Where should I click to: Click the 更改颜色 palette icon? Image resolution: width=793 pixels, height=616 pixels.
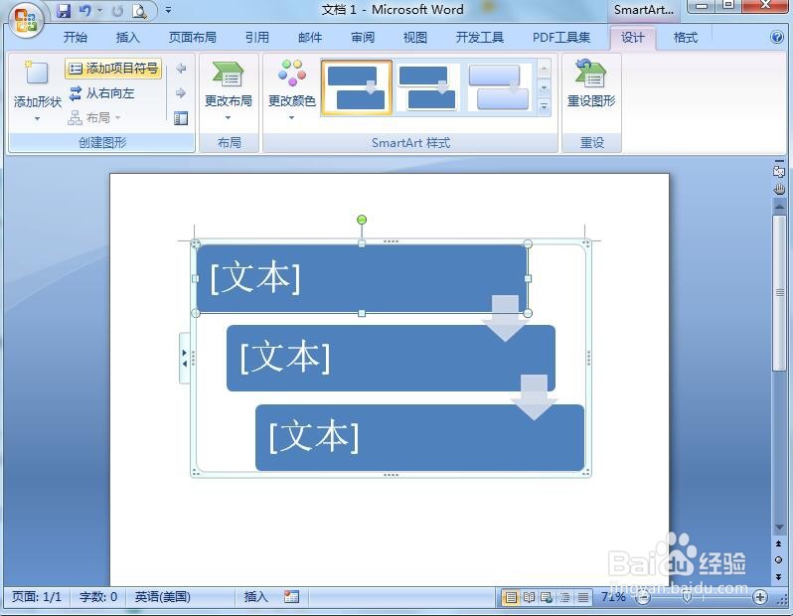[292, 73]
